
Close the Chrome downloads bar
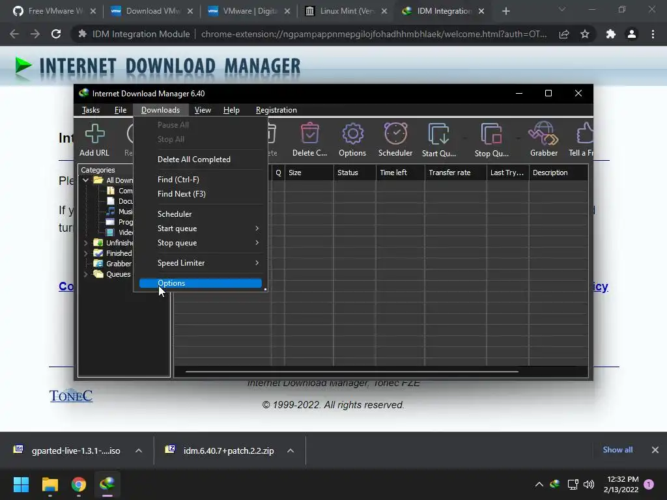[655, 450]
